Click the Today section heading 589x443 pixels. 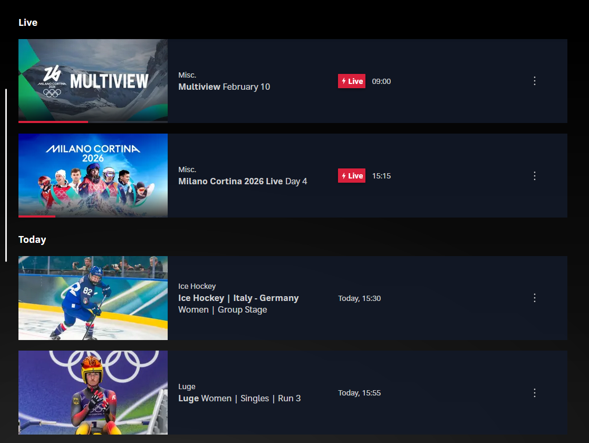click(x=32, y=240)
